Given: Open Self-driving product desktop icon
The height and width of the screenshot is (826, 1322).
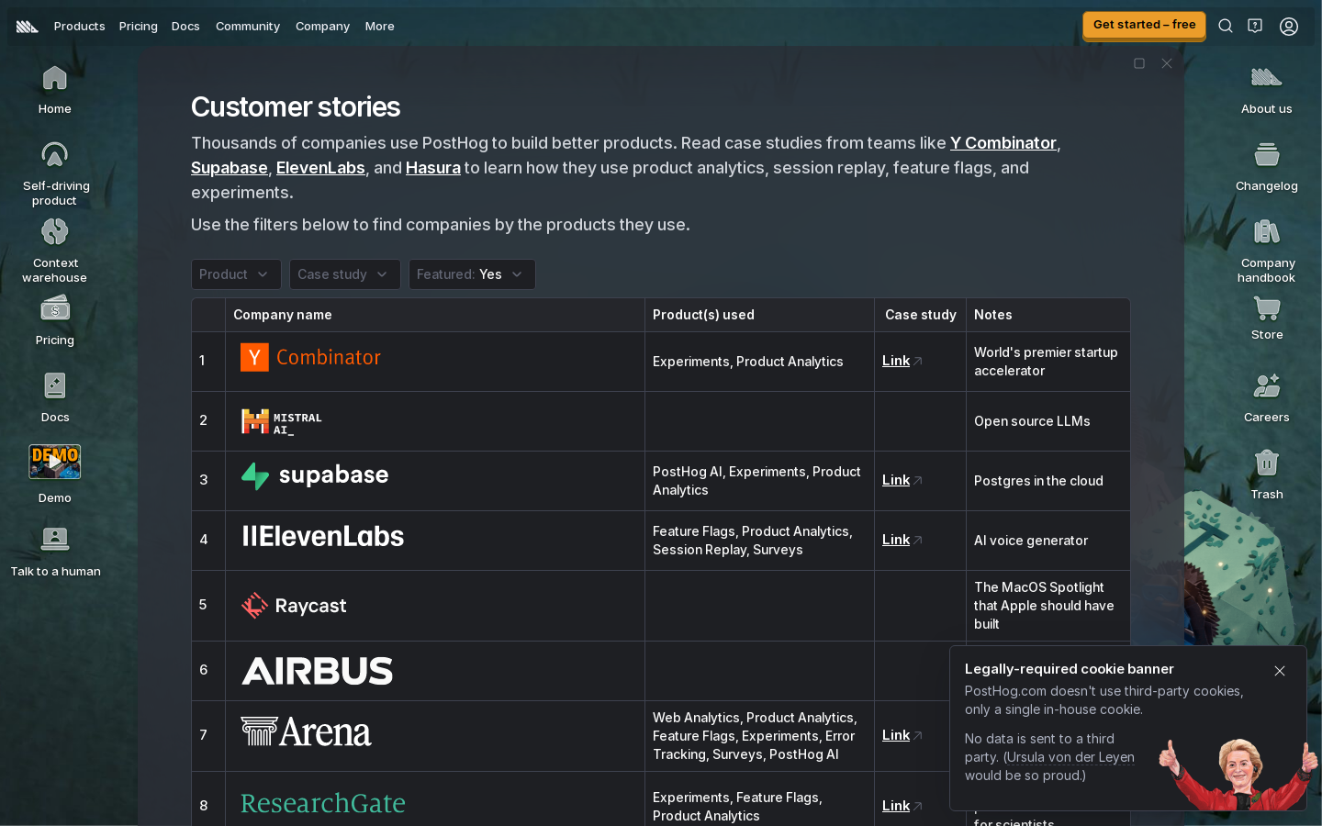Looking at the screenshot, I should point(55,173).
